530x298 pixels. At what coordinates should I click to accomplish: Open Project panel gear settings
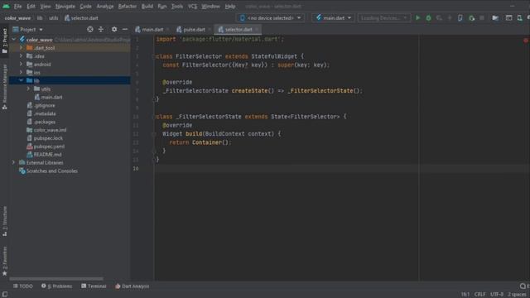click(x=114, y=30)
